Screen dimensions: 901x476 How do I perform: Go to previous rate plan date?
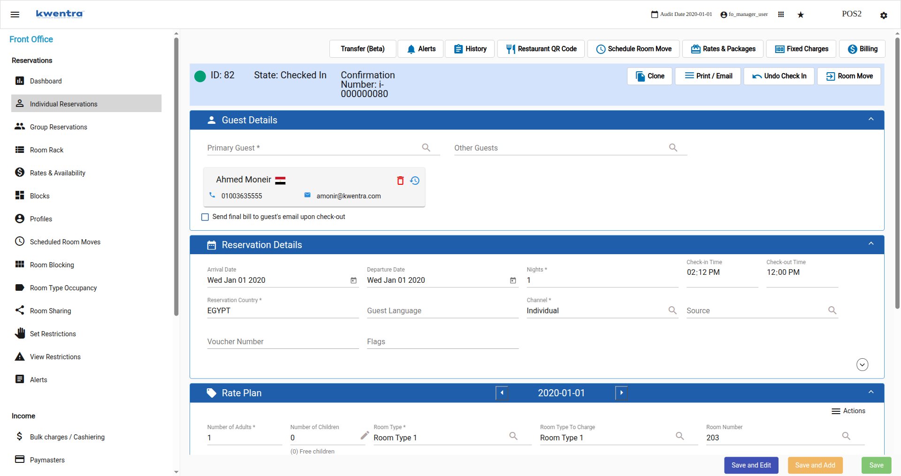(502, 393)
